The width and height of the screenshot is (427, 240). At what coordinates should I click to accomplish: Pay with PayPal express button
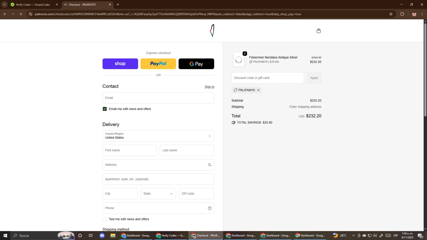(x=158, y=64)
